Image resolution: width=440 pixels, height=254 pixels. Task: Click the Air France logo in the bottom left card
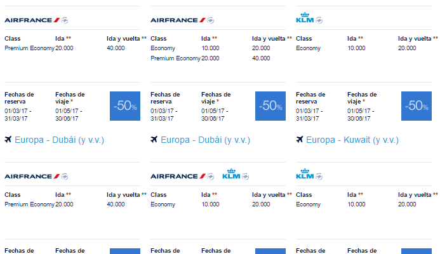coord(32,177)
